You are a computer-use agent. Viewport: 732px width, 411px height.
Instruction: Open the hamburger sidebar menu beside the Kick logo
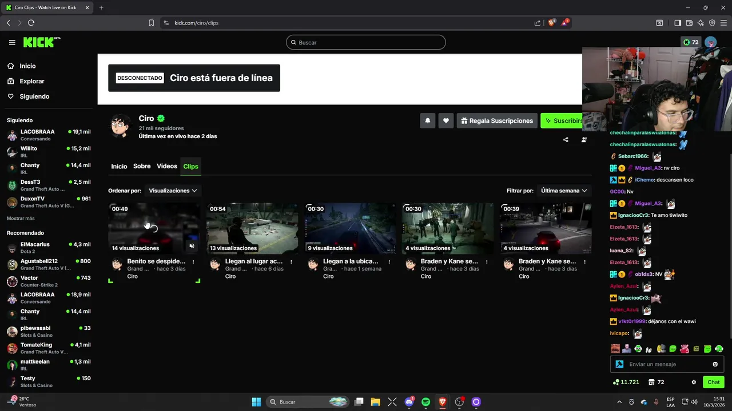(12, 42)
